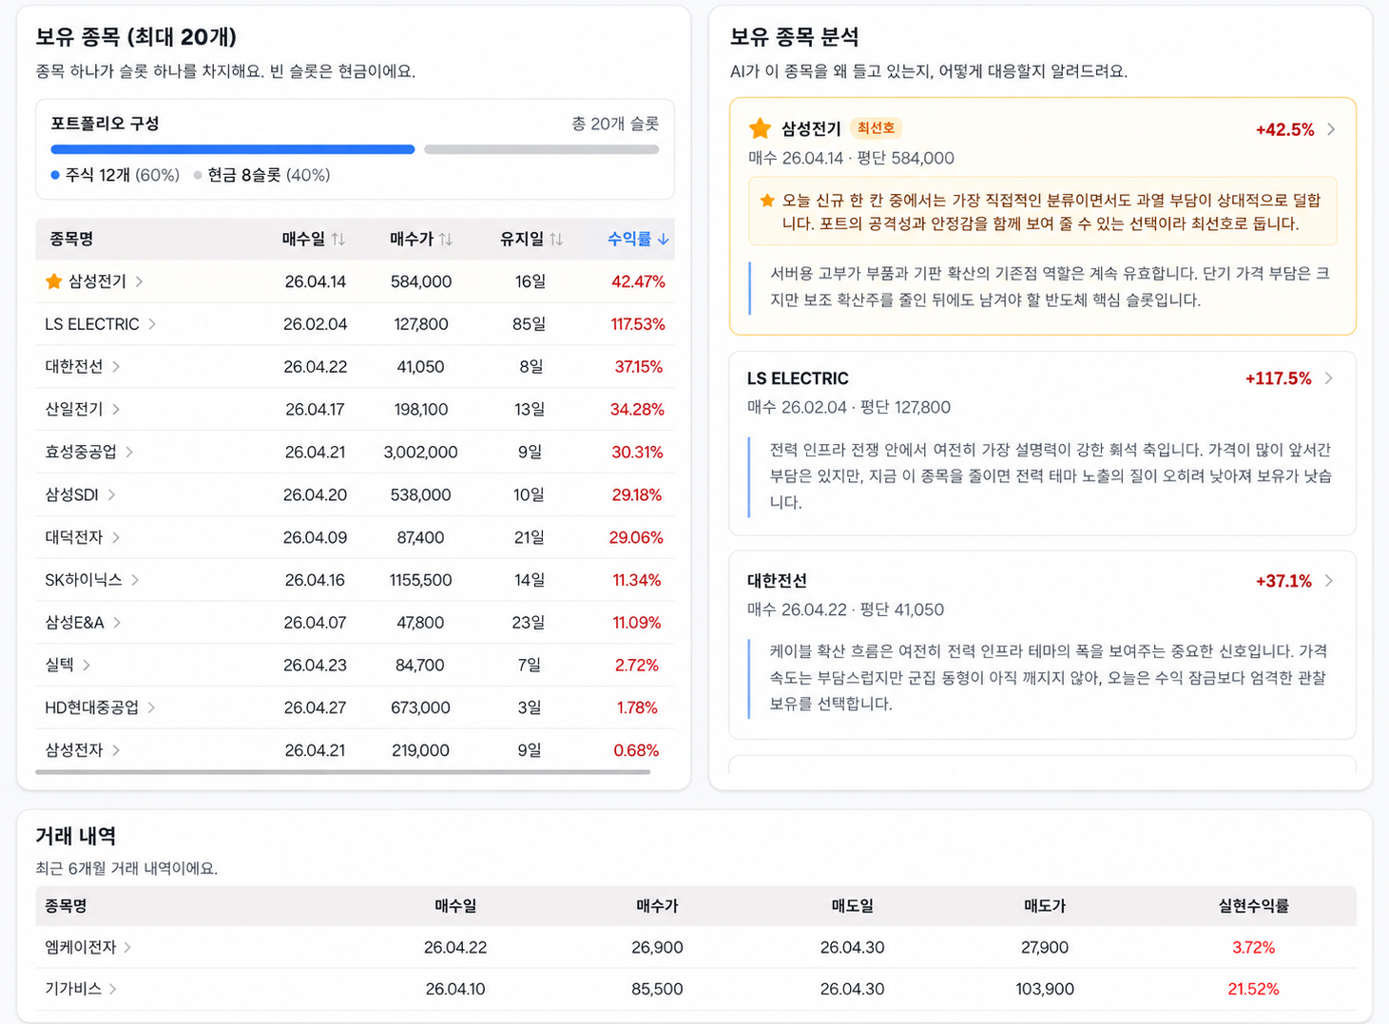Expand 삼성전기 analysis card arrow at +42.5%
The width and height of the screenshot is (1389, 1024).
(1331, 129)
